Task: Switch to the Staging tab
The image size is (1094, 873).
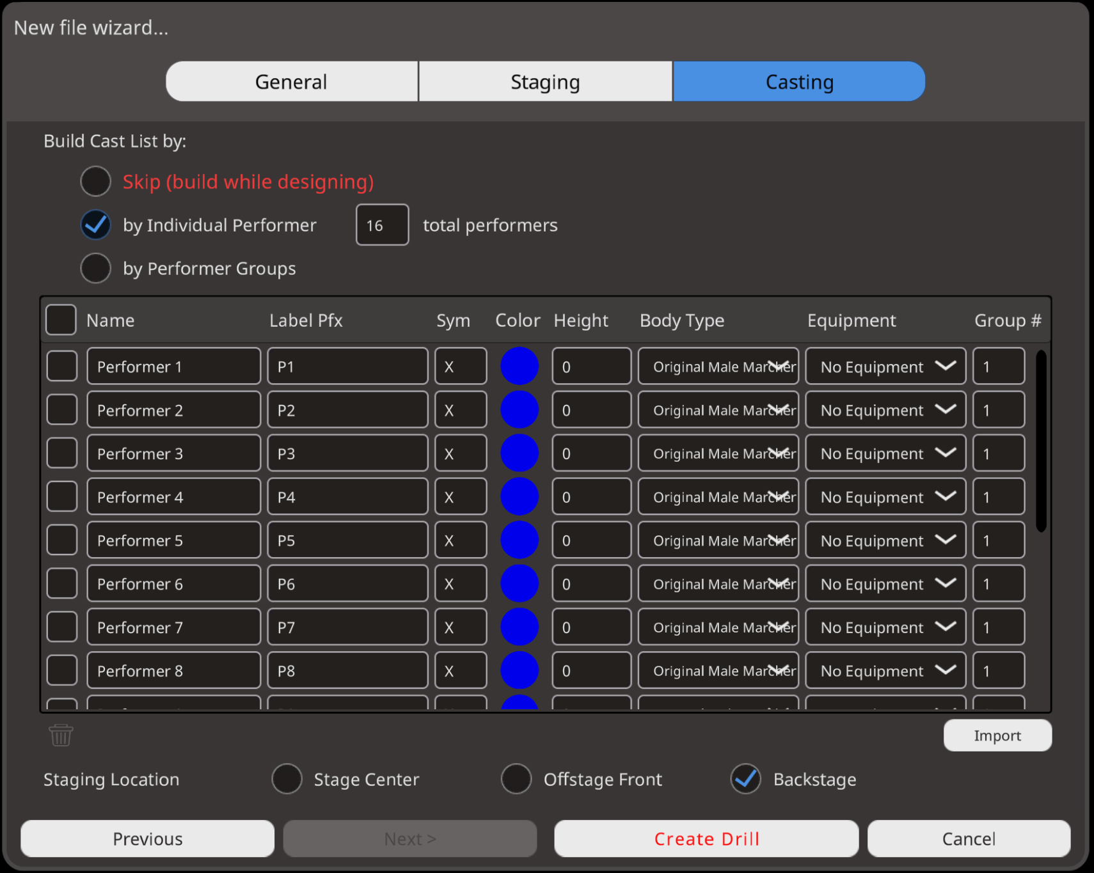Action: tap(545, 82)
